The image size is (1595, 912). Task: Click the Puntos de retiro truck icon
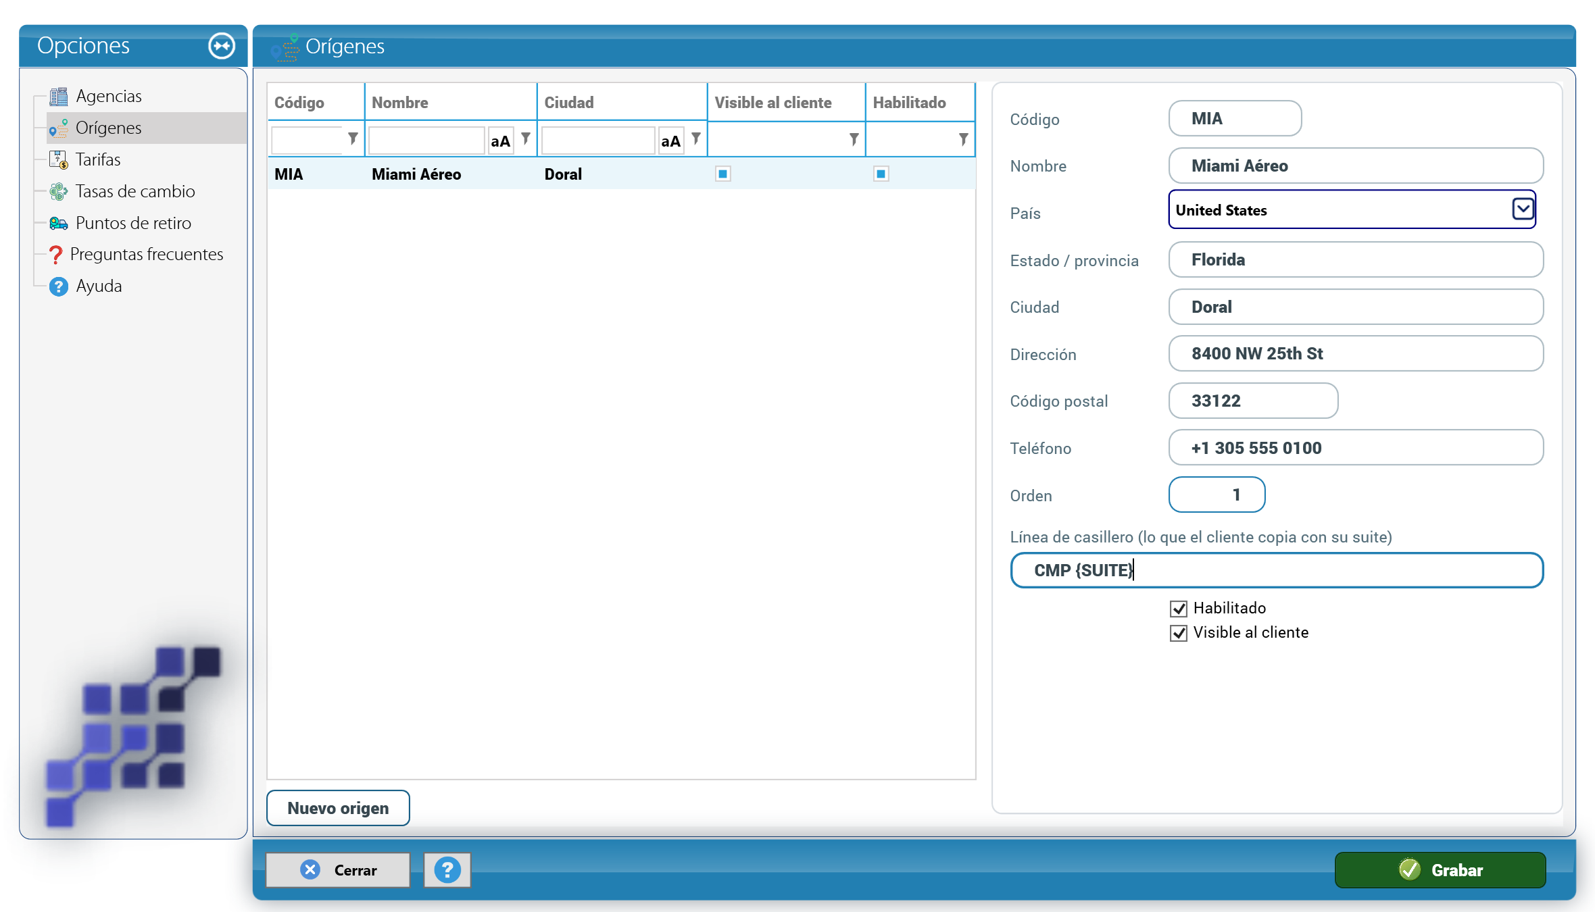click(x=59, y=223)
